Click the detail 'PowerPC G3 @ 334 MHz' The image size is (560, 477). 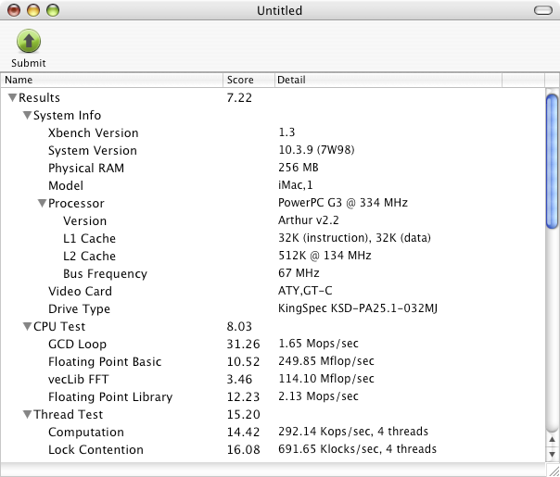pos(343,203)
